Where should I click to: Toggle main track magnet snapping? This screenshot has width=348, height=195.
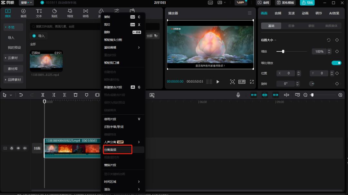(x=254, y=95)
